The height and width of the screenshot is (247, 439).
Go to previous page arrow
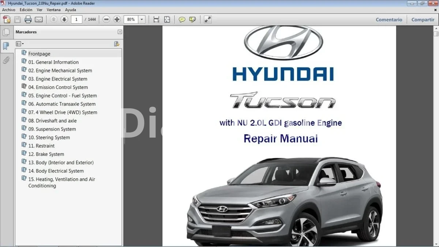[53, 19]
